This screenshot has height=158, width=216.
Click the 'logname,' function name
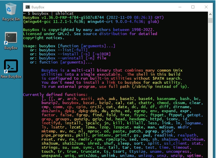tap(194, 123)
